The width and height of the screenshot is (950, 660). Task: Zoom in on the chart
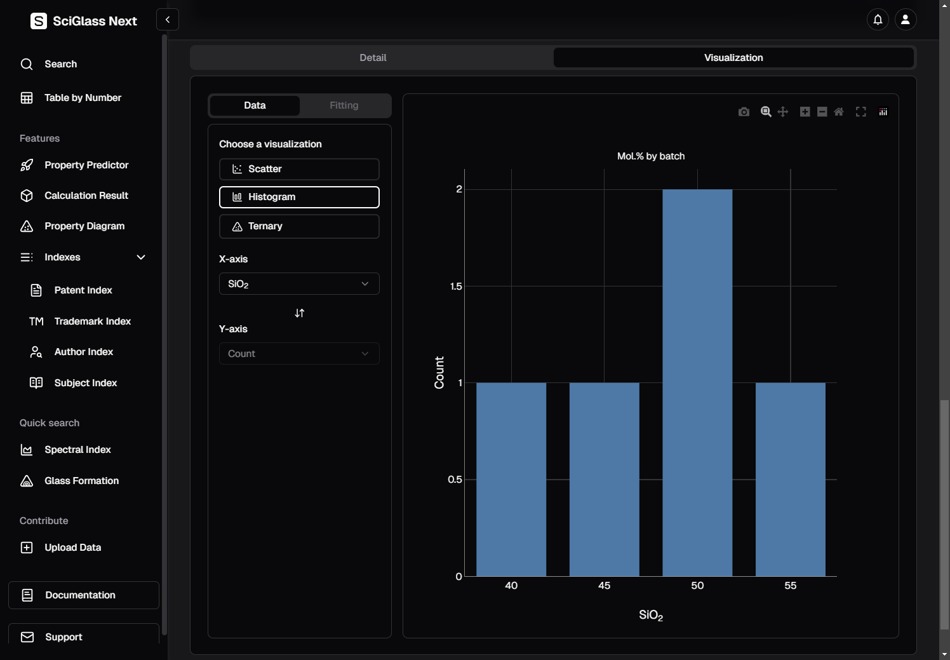(x=805, y=112)
